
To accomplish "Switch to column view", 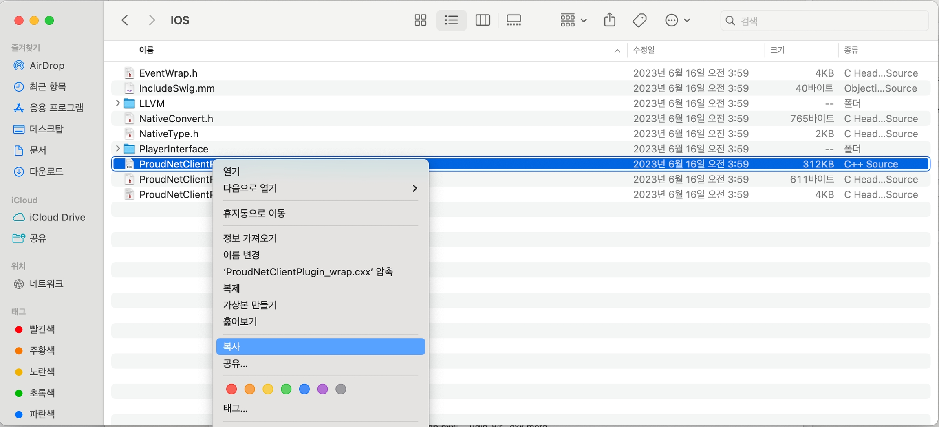I will 483,20.
